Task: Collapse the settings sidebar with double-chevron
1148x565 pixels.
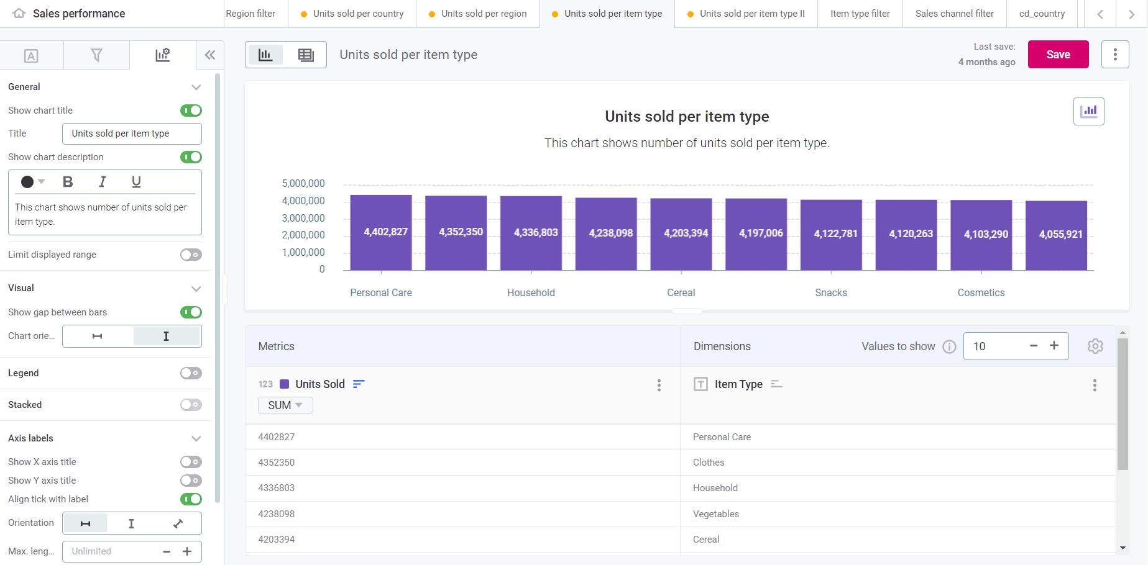Action: tap(209, 55)
